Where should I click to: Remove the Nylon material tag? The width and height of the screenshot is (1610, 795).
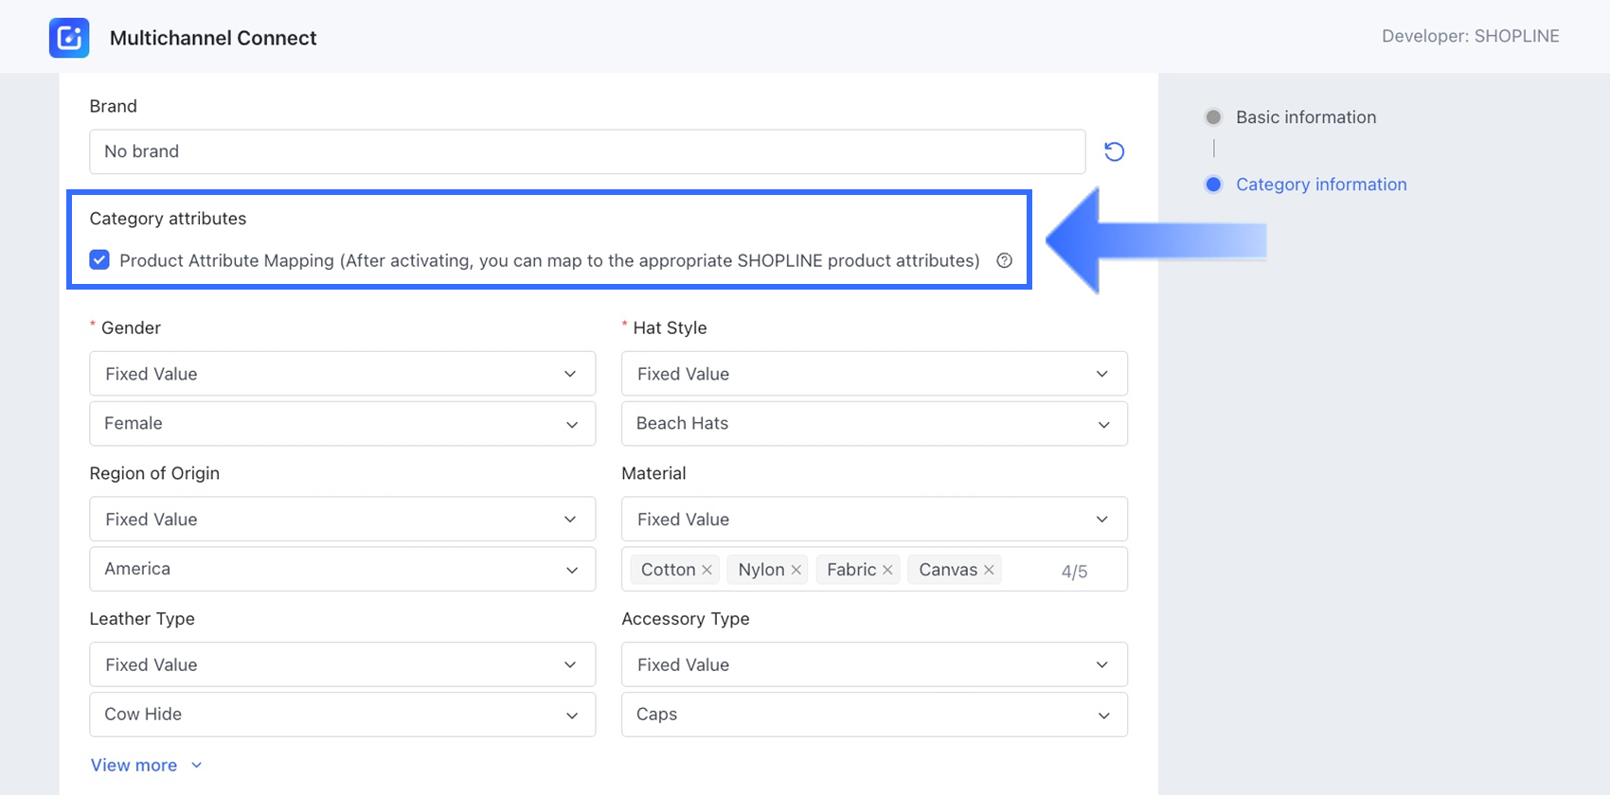click(x=796, y=570)
